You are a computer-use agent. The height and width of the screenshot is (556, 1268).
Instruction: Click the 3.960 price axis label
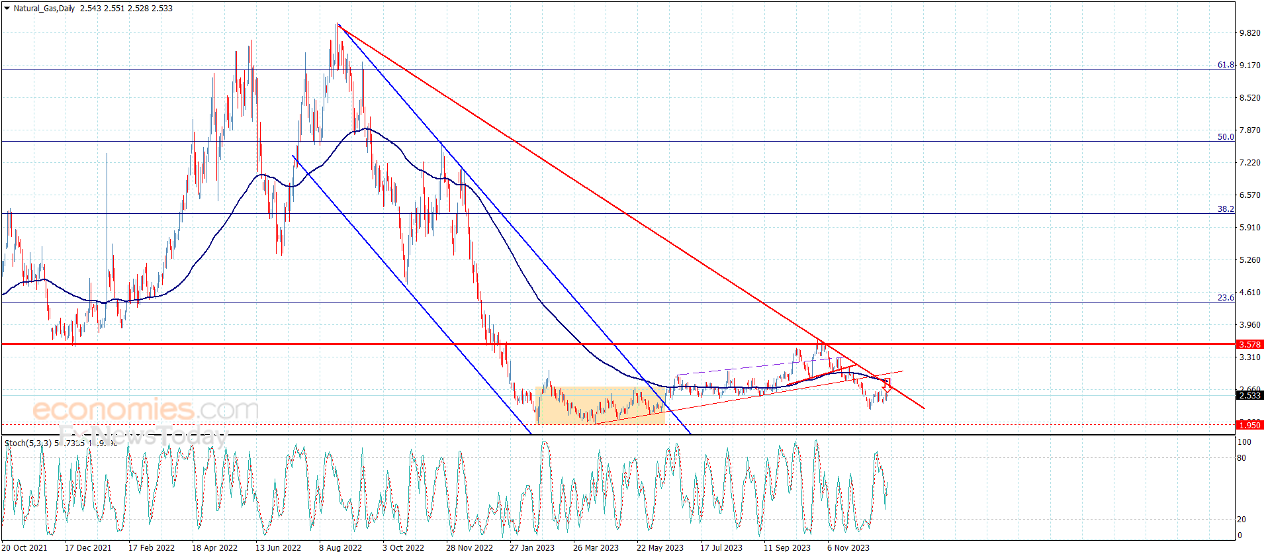point(1249,324)
